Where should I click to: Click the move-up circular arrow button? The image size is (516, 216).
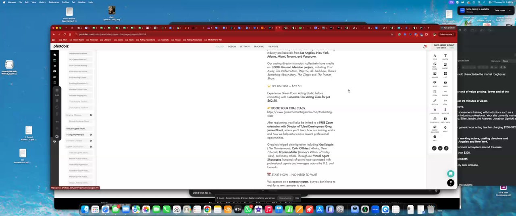(434, 148)
